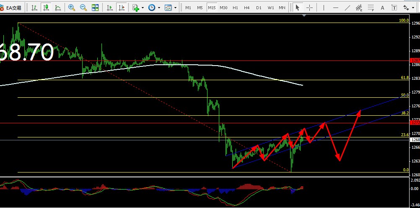Toggle auto scroll to latest bar
420x208 pixels.
click(x=110, y=8)
